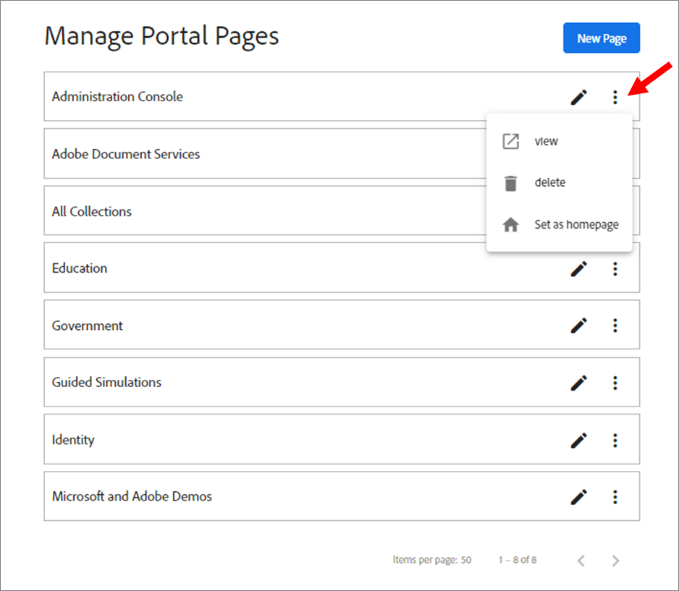This screenshot has height=591, width=679.
Task: Select the Guided Simulations row title
Action: 106,383
